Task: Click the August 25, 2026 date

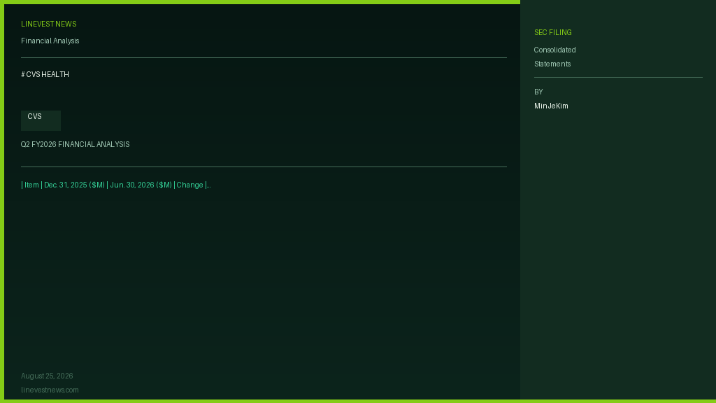Action: pos(47,376)
